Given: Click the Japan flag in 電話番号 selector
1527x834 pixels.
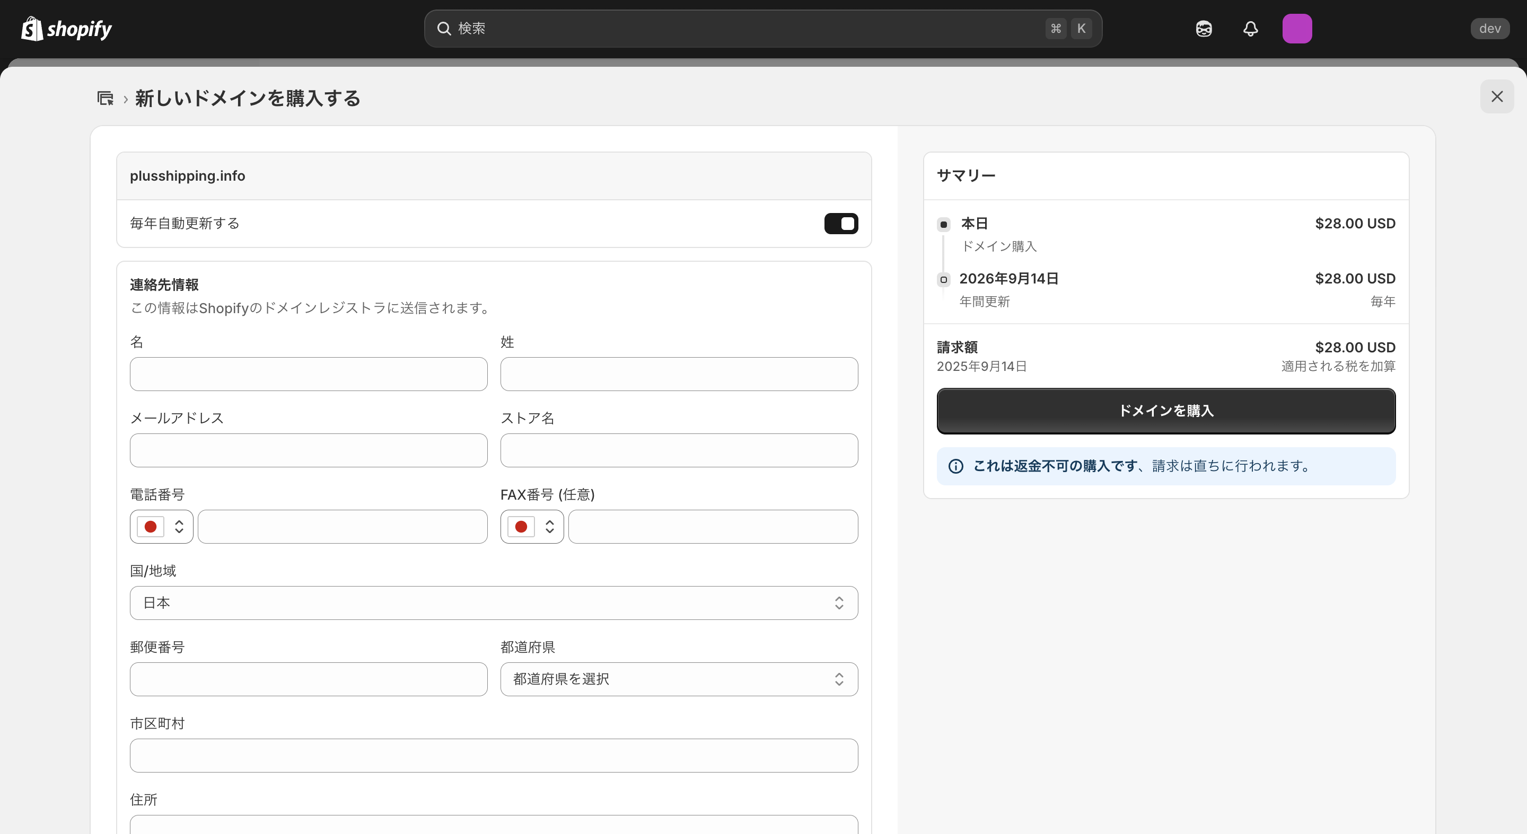Looking at the screenshot, I should click(x=151, y=527).
